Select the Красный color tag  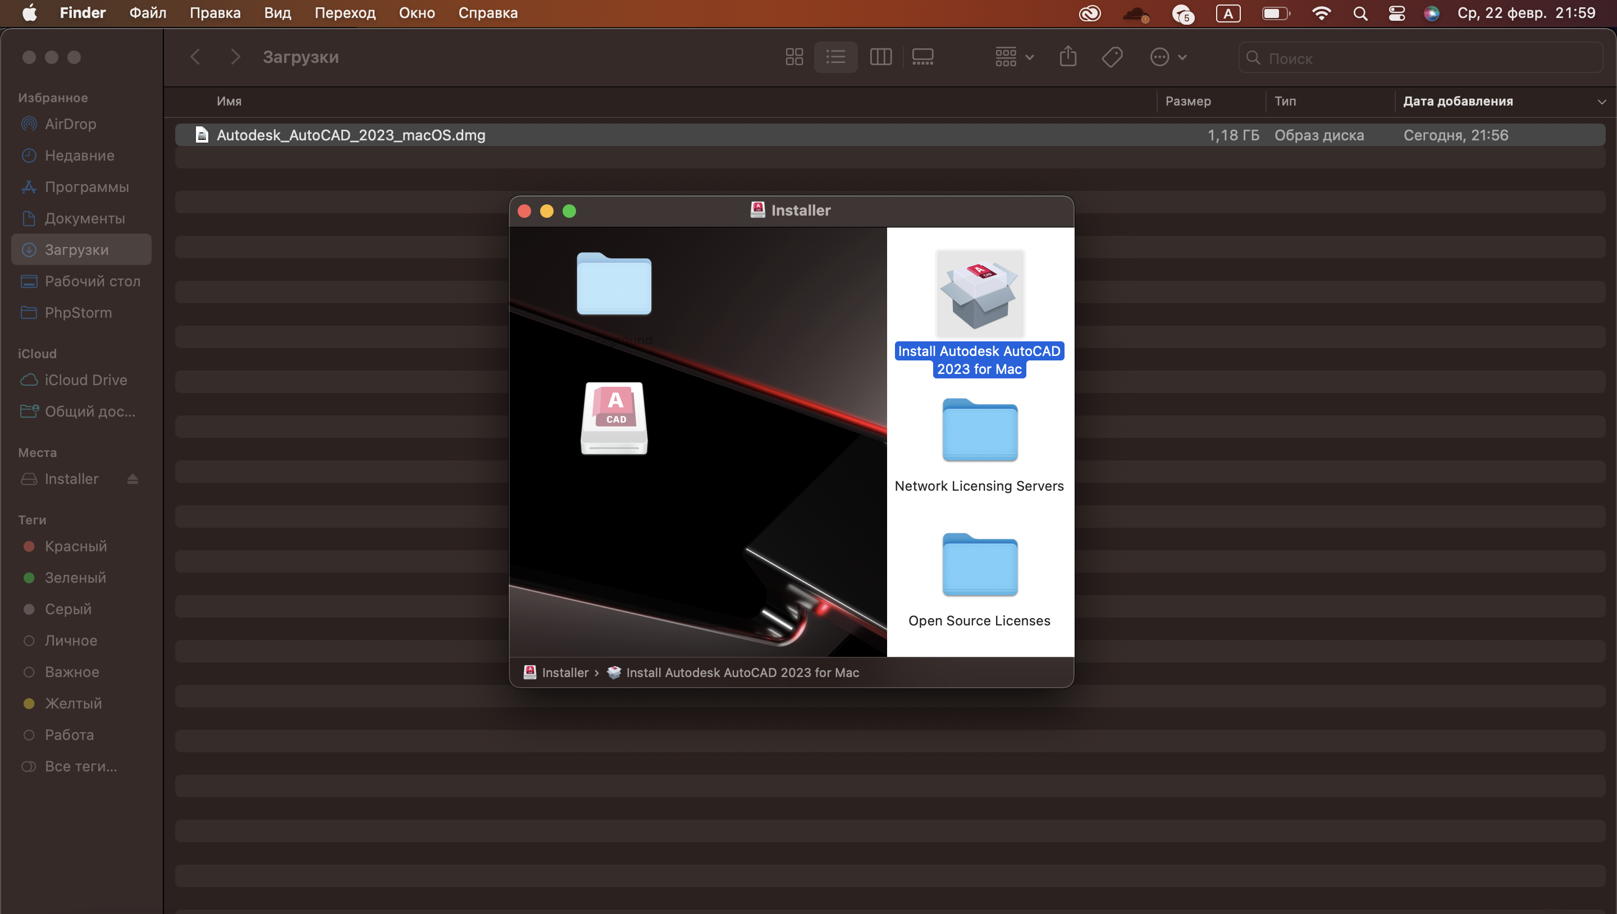[75, 546]
